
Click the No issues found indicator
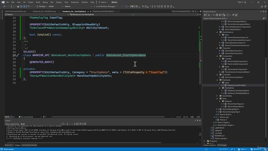tap(26, 117)
